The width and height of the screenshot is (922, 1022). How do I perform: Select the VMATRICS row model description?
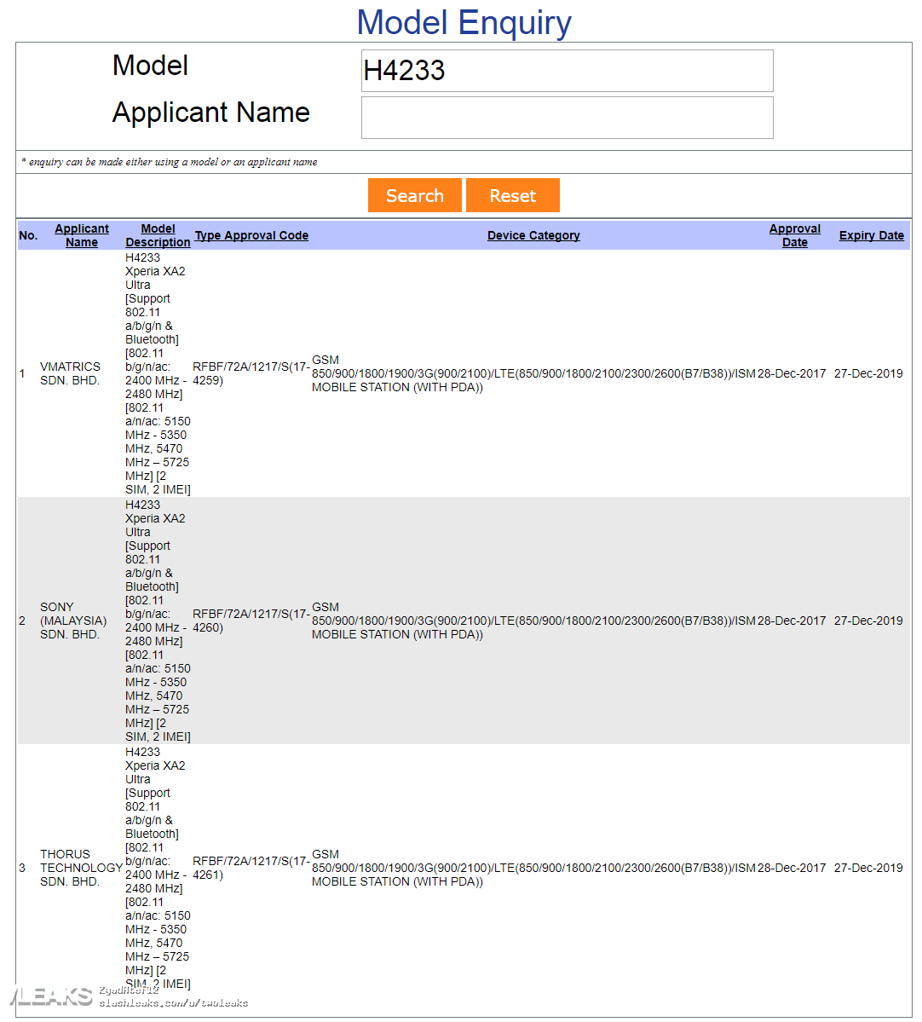158,373
